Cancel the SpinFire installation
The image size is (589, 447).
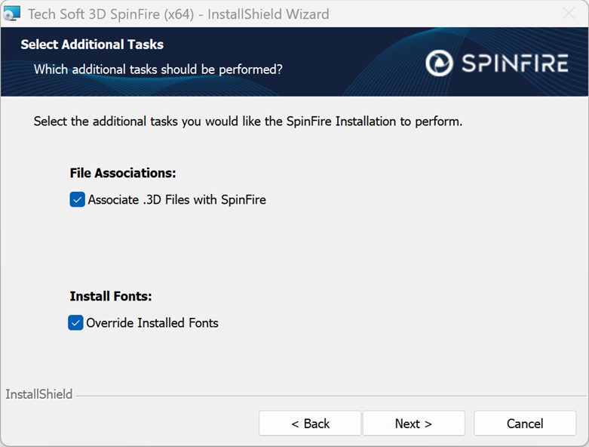pos(525,424)
